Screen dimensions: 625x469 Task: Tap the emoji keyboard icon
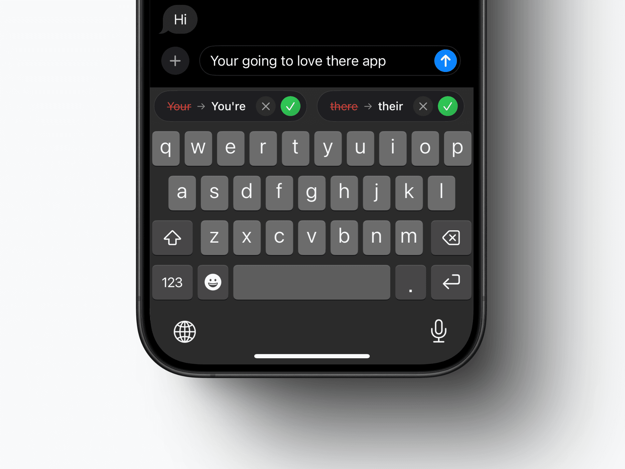click(x=213, y=282)
